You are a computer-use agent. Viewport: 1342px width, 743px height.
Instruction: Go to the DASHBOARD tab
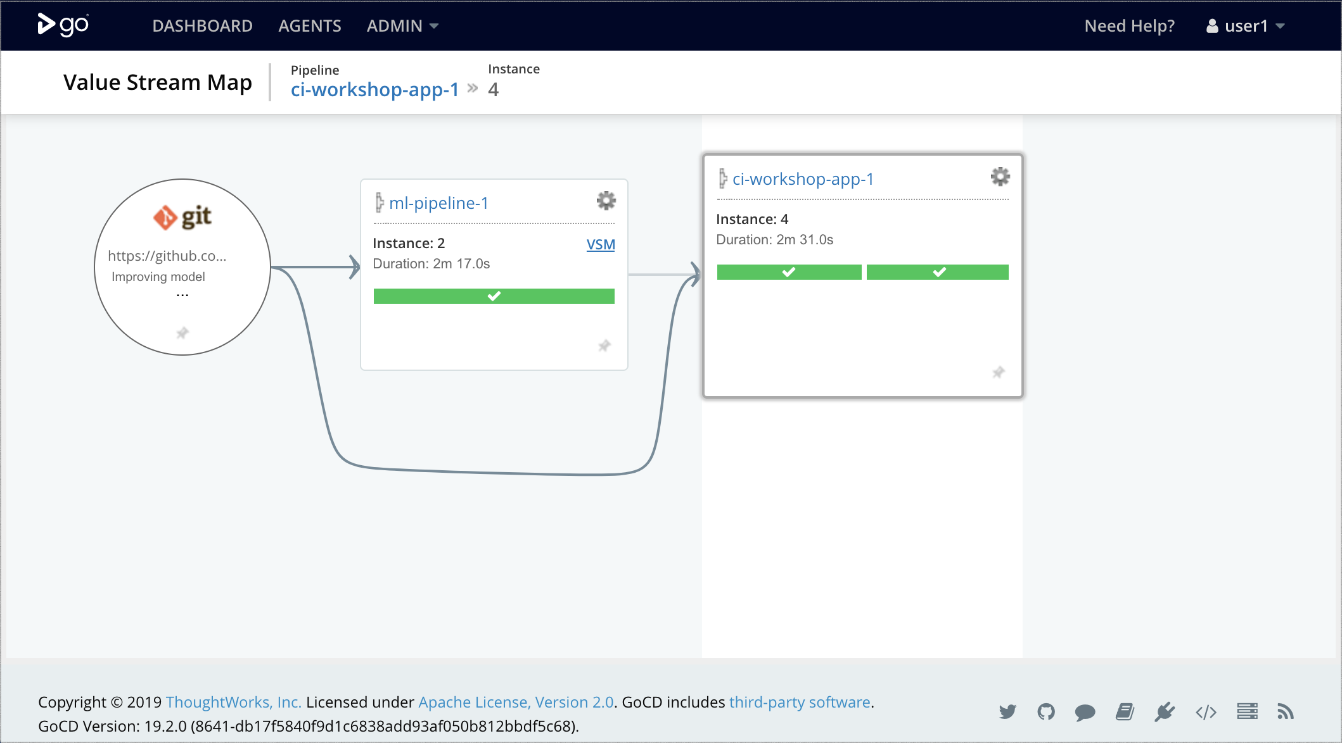point(202,26)
